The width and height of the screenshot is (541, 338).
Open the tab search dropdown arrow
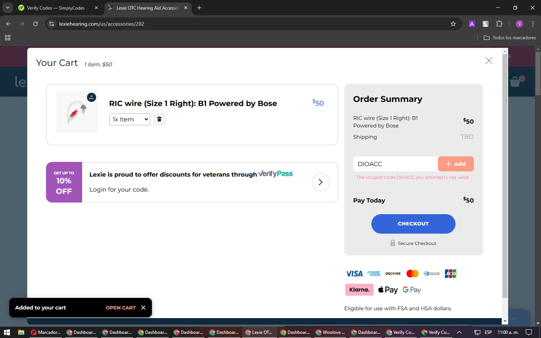point(8,8)
